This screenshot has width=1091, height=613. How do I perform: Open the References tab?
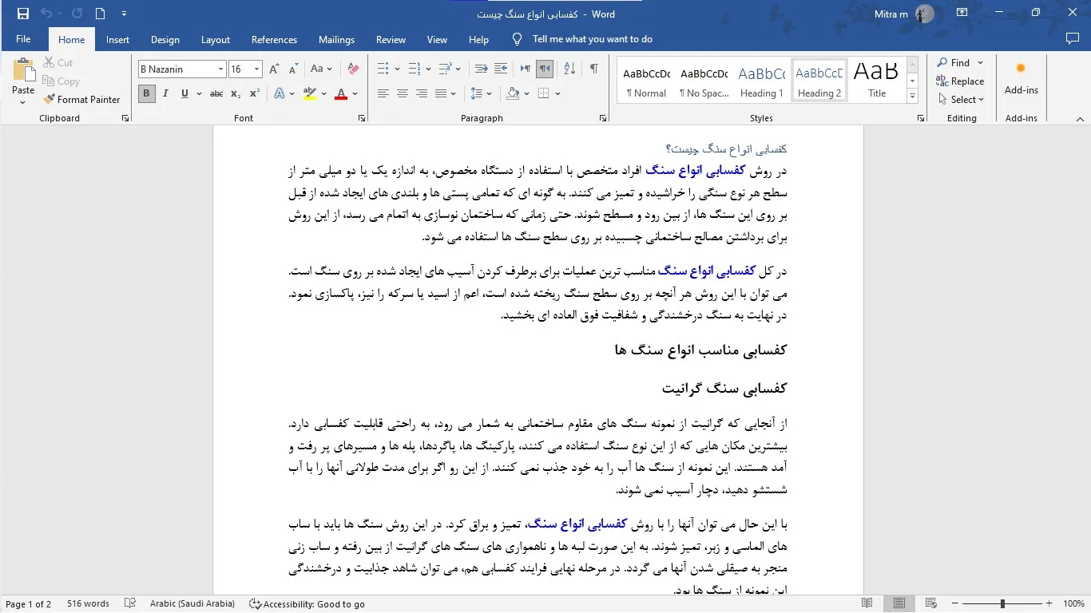274,40
